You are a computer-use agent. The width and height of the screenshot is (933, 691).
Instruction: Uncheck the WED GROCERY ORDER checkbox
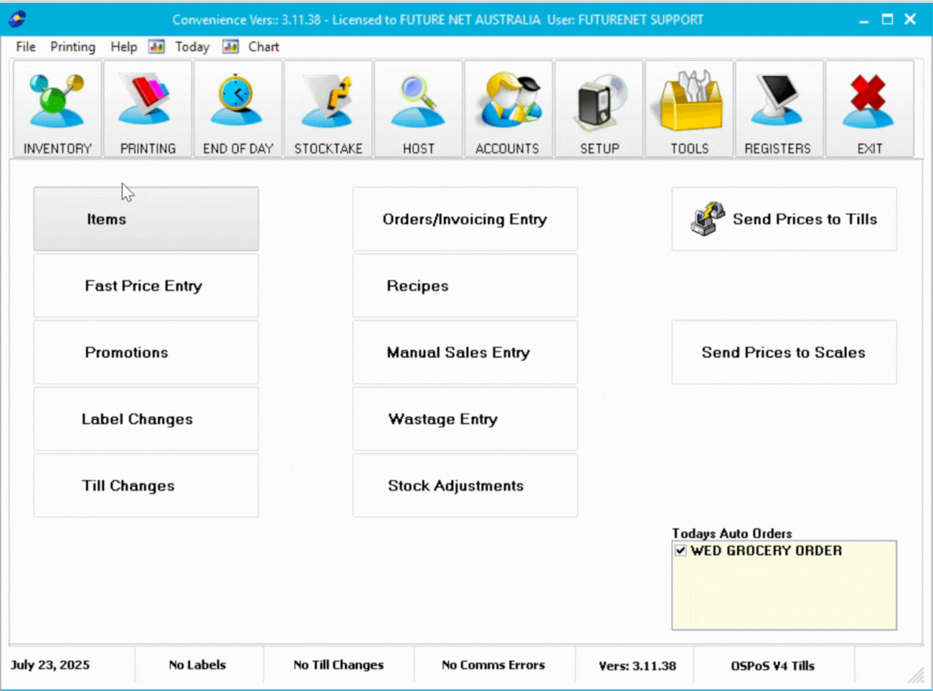click(x=680, y=551)
